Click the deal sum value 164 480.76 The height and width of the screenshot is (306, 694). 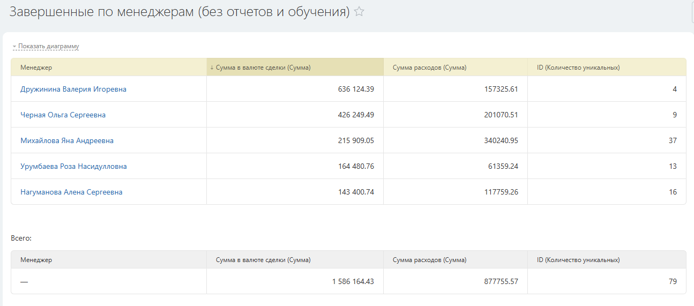pyautogui.click(x=356, y=166)
